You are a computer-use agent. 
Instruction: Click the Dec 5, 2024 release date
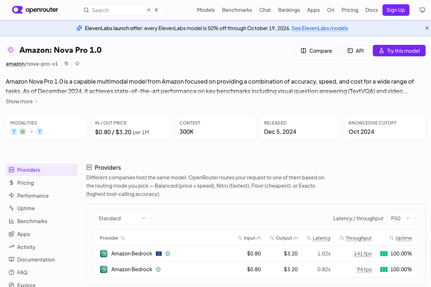click(x=280, y=132)
